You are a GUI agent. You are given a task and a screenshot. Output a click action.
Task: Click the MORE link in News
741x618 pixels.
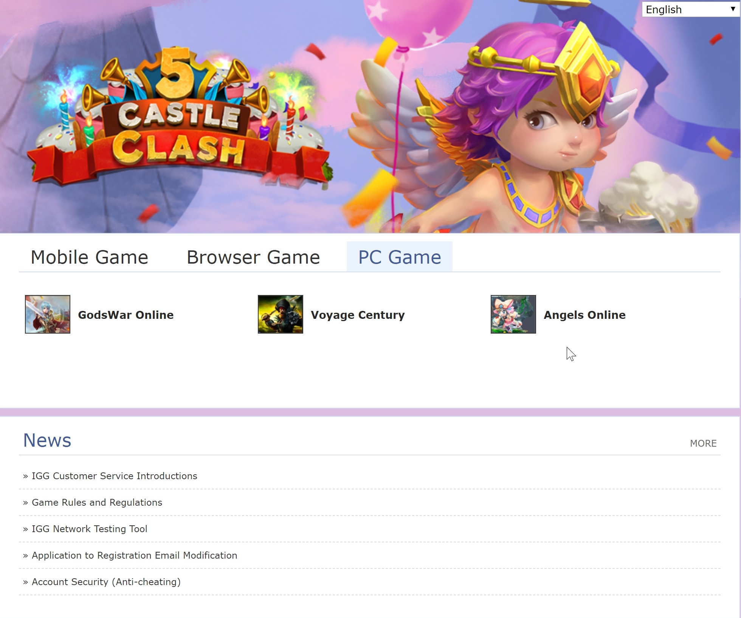coord(703,443)
